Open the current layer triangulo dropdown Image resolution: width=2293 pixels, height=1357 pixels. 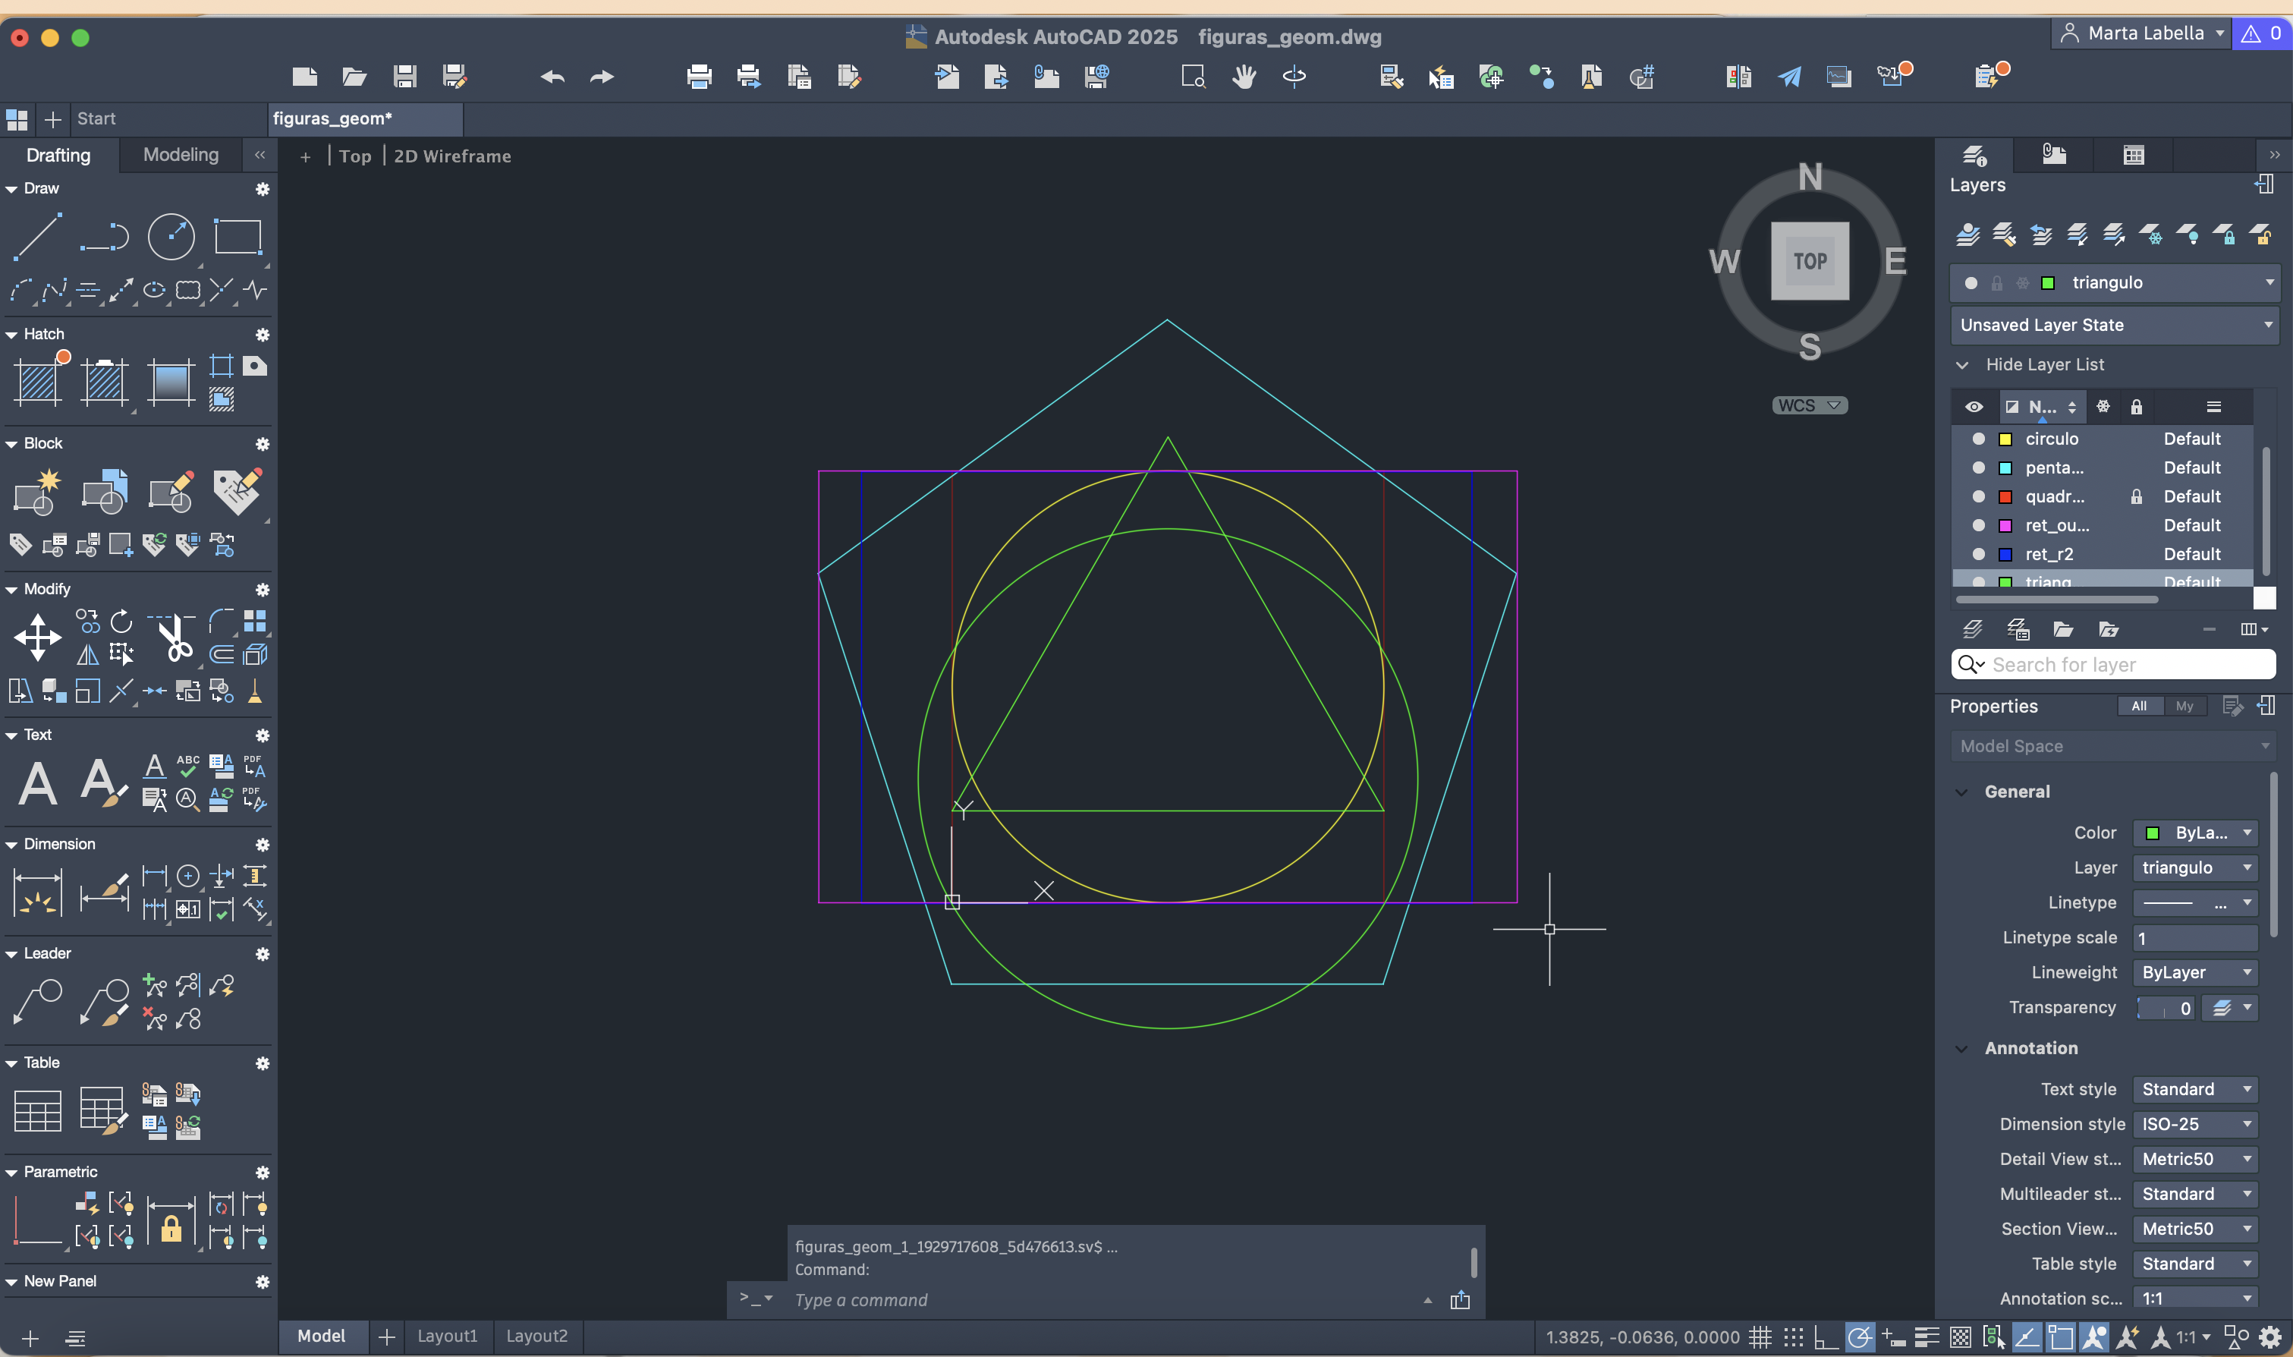[x=2268, y=282]
